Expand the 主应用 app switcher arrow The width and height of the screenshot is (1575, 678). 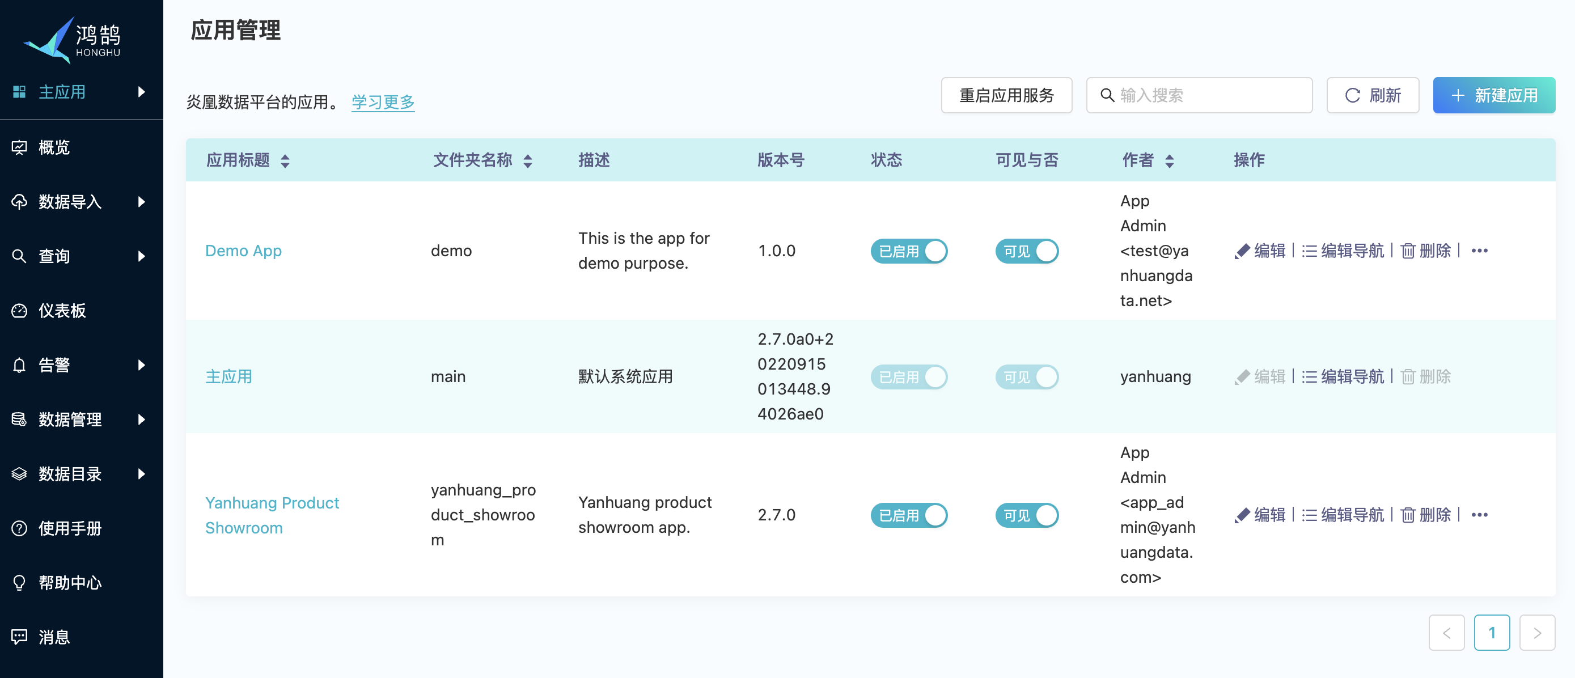point(141,92)
